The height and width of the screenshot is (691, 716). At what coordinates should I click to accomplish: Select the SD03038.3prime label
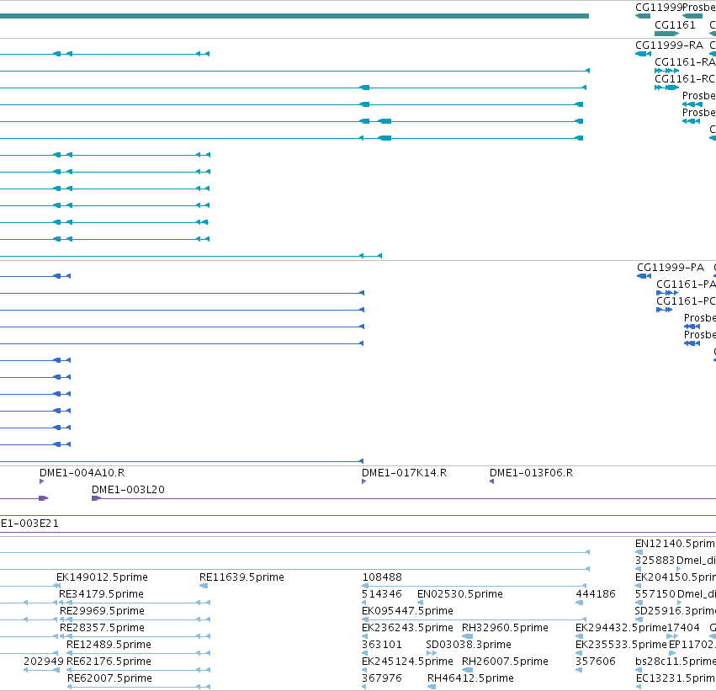(469, 645)
